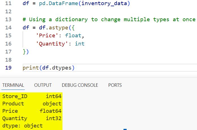The height and width of the screenshot is (130, 197).
Task: Click line number 19 in gutter
Action: pos(8,68)
